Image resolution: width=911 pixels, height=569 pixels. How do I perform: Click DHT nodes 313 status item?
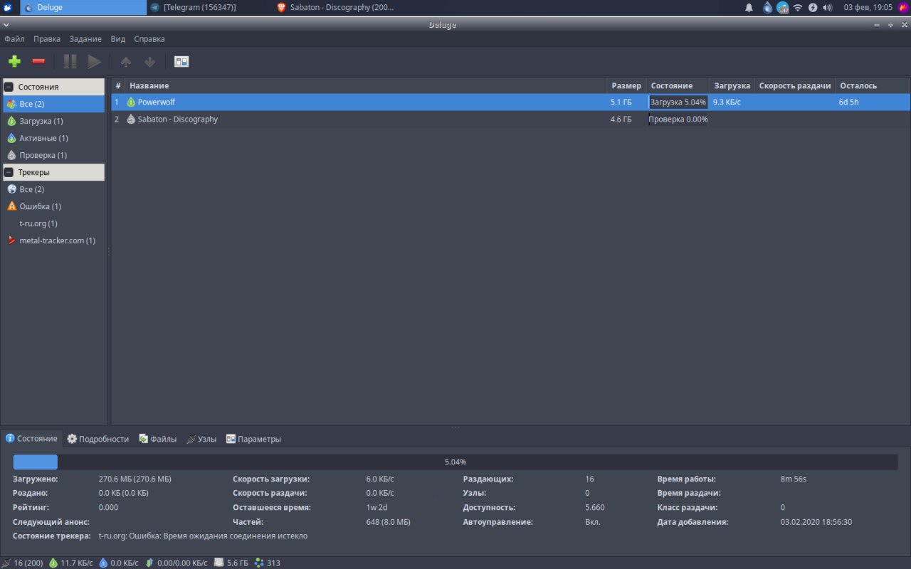268,563
